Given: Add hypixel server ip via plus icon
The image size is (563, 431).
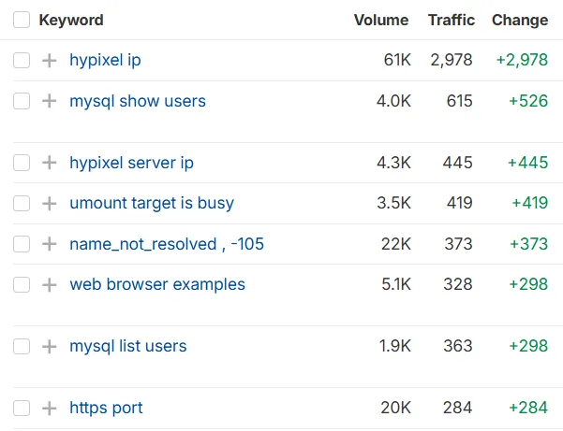Looking at the screenshot, I should pyautogui.click(x=50, y=163).
